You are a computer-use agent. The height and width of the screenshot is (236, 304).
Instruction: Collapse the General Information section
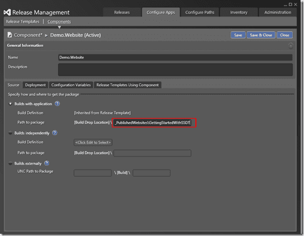pyautogui.click(x=290, y=46)
